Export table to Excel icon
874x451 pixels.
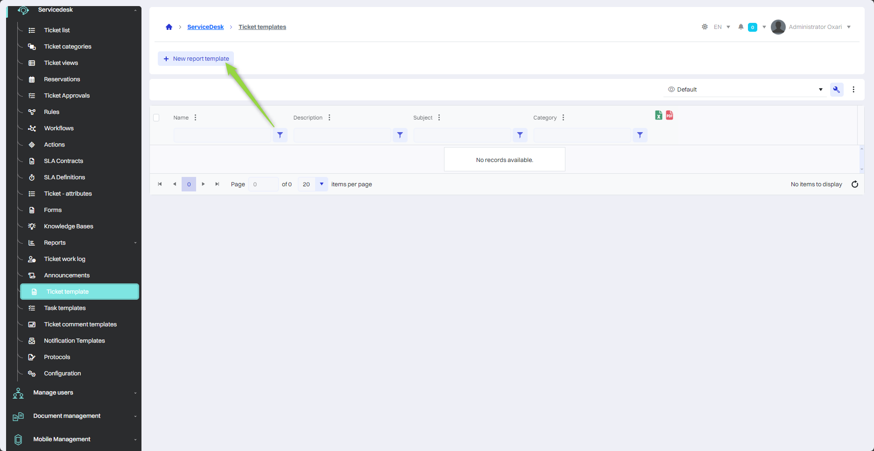pos(658,115)
